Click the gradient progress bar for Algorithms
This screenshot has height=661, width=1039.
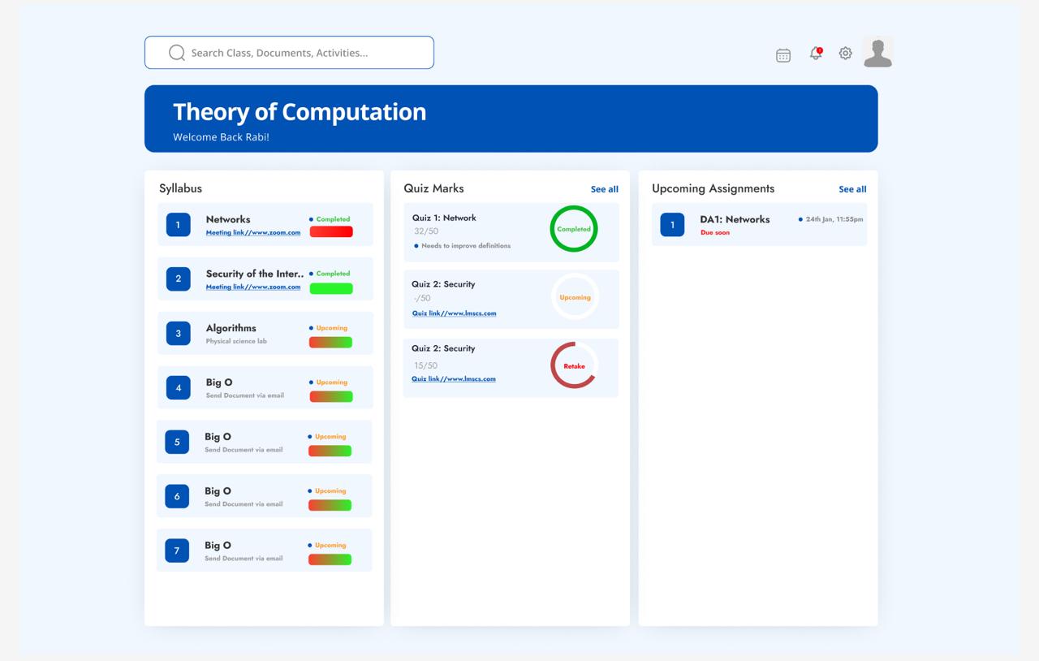330,343
